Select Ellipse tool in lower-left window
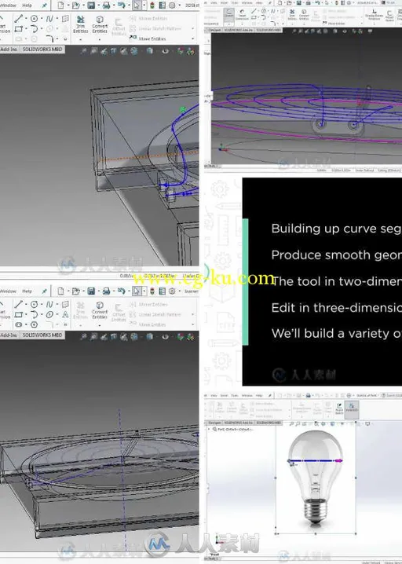Image resolution: width=402 pixels, height=564 pixels. tap(49, 314)
